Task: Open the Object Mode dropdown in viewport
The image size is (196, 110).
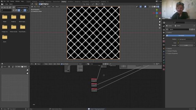Action: 36,7
